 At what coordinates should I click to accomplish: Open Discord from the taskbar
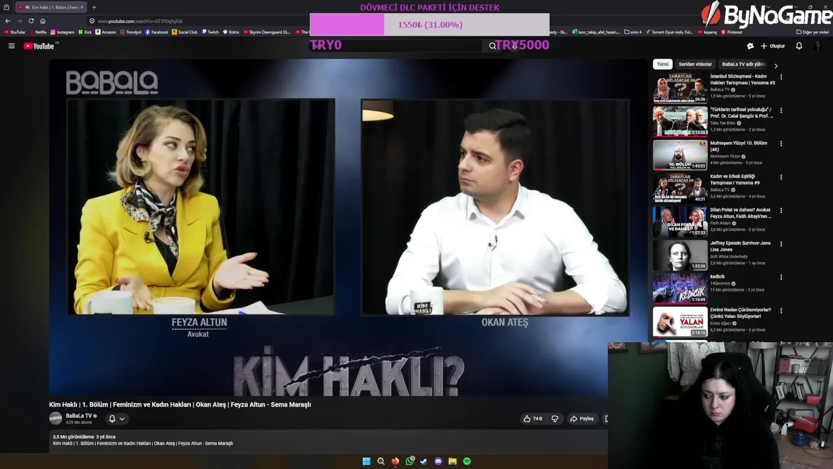point(438,461)
